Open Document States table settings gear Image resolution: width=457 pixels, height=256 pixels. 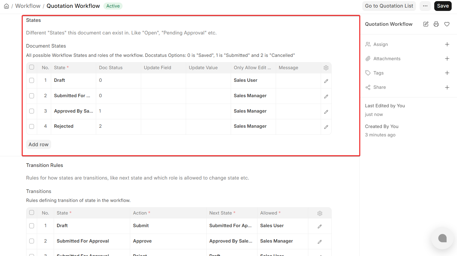point(326,68)
